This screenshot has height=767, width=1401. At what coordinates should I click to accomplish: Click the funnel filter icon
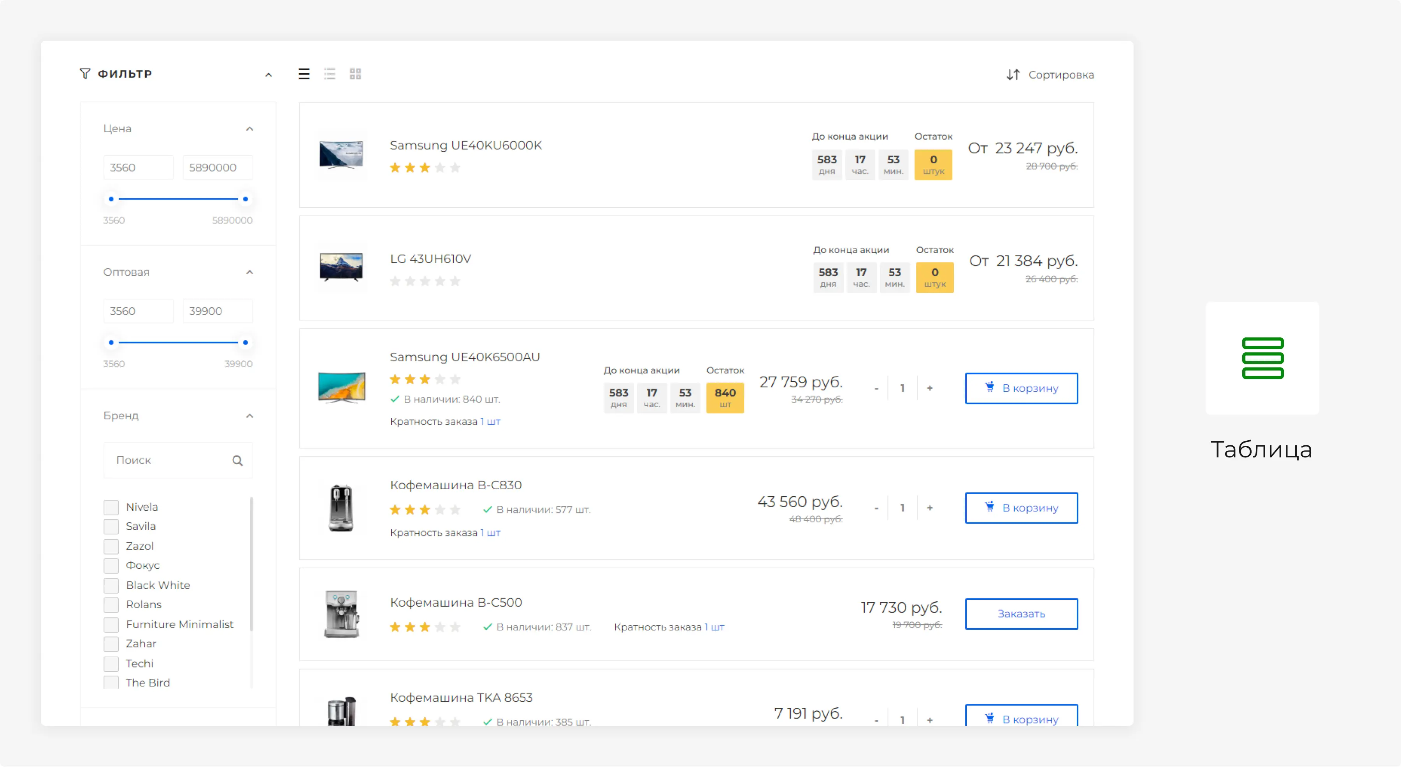coord(85,74)
